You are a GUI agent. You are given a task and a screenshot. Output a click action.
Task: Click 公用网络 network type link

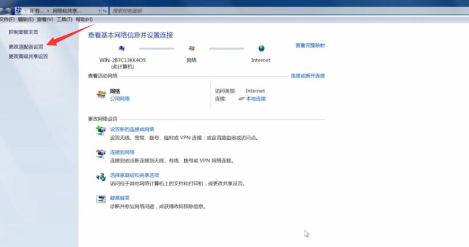(120, 99)
